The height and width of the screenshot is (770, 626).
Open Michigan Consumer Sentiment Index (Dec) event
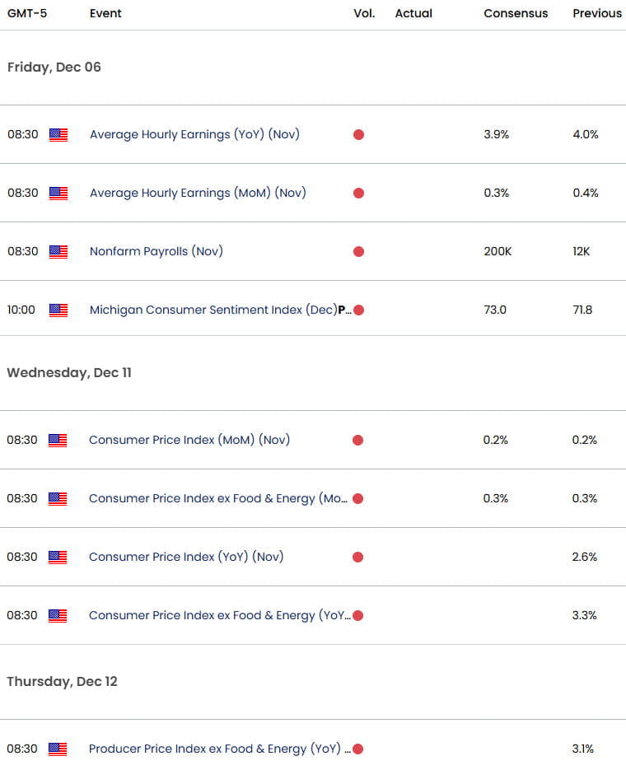click(221, 310)
